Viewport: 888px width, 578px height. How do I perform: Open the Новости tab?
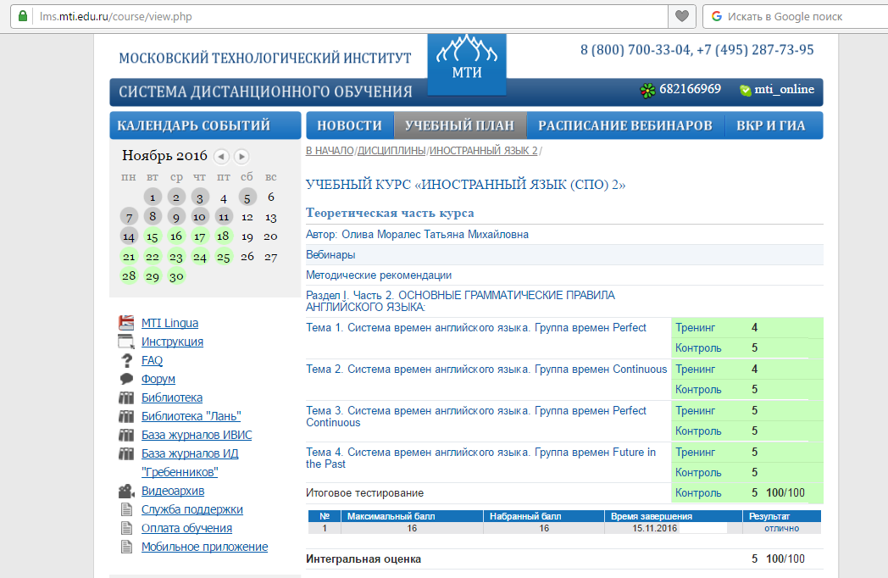(x=349, y=125)
